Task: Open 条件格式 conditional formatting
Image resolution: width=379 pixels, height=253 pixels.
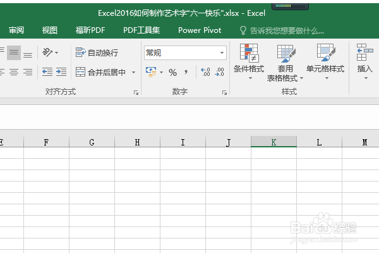Action: [x=249, y=62]
